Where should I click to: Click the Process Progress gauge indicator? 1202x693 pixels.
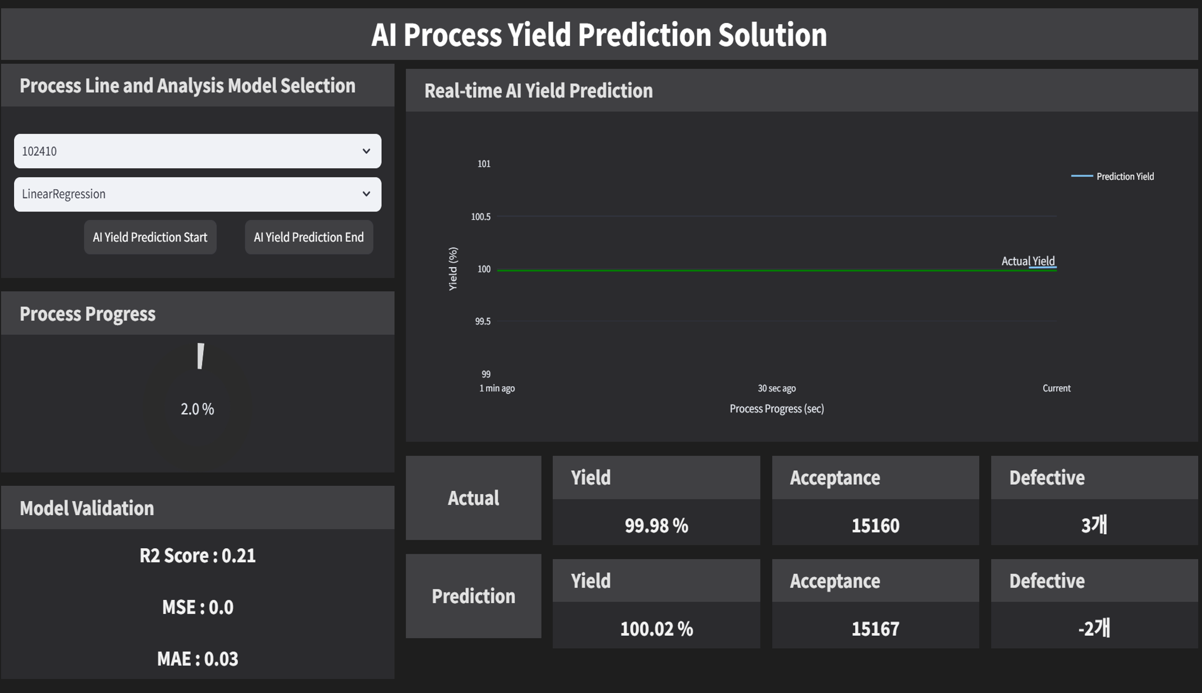point(200,356)
